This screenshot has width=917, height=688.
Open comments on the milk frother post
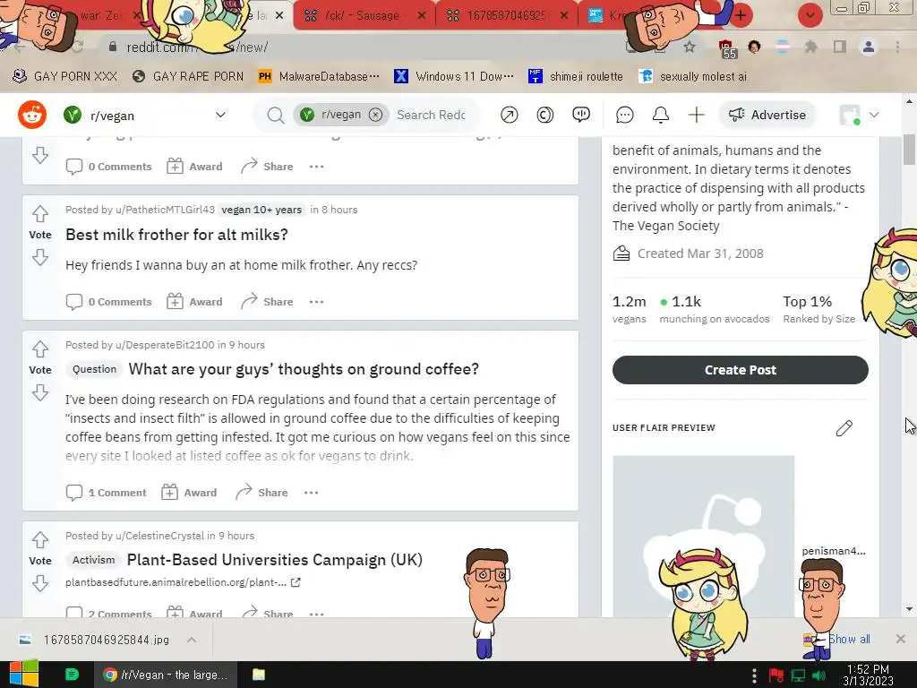point(108,302)
